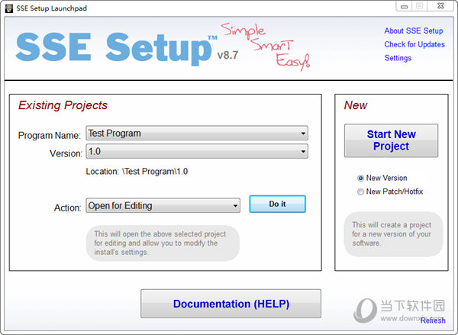Click Start New Project button
This screenshot has height=335, width=458.
point(391,140)
